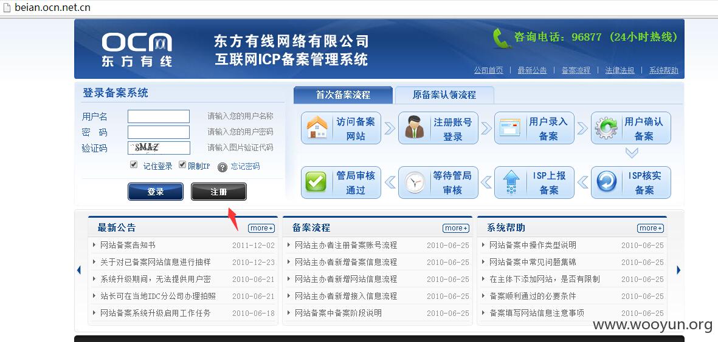This screenshot has height=342, width=718.
Task: Open 备案填写网站信息注意事项 help item
Action: tap(537, 313)
